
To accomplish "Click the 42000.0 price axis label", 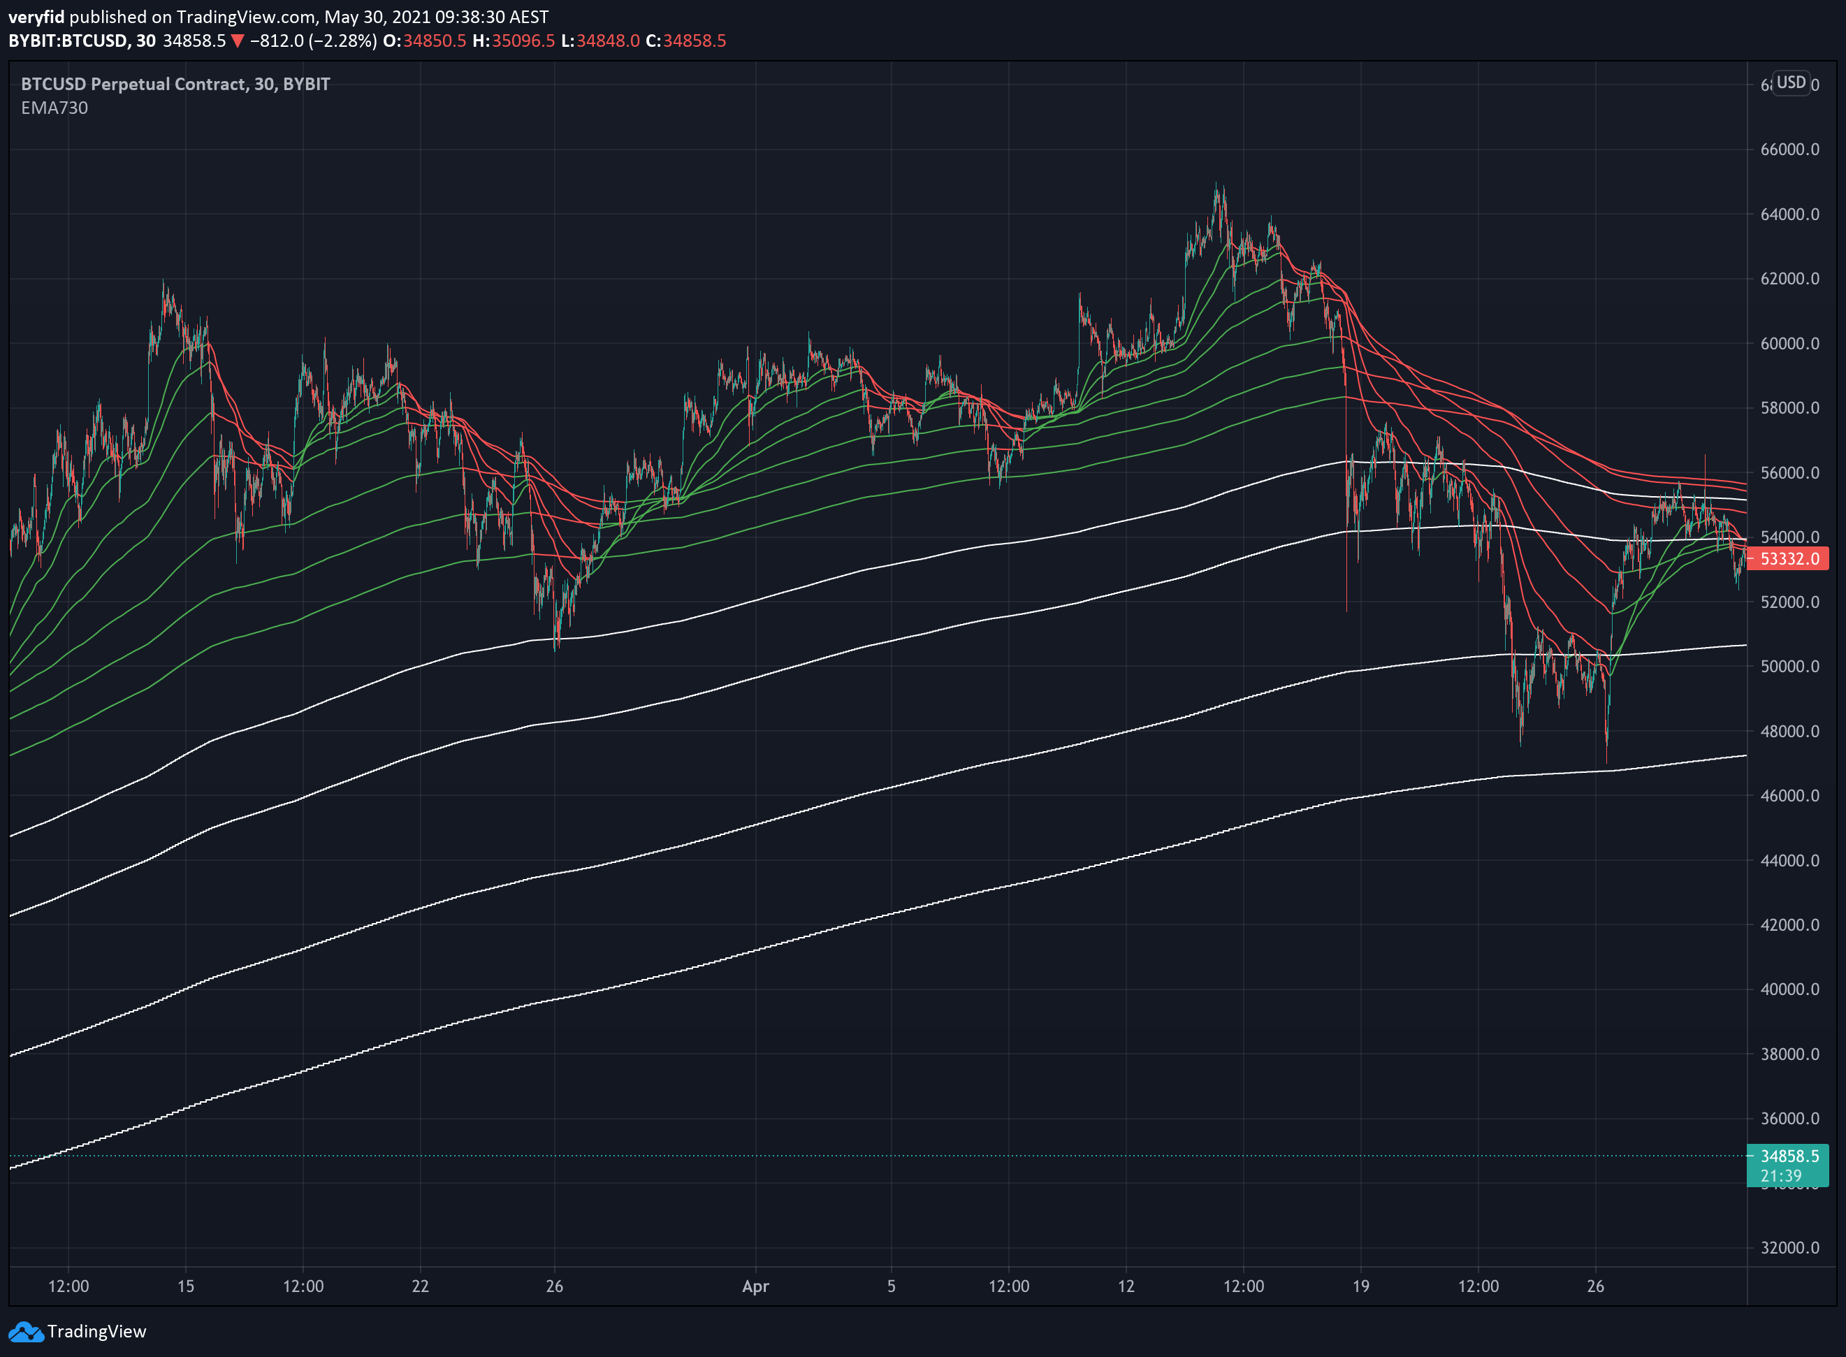I will click(1789, 925).
